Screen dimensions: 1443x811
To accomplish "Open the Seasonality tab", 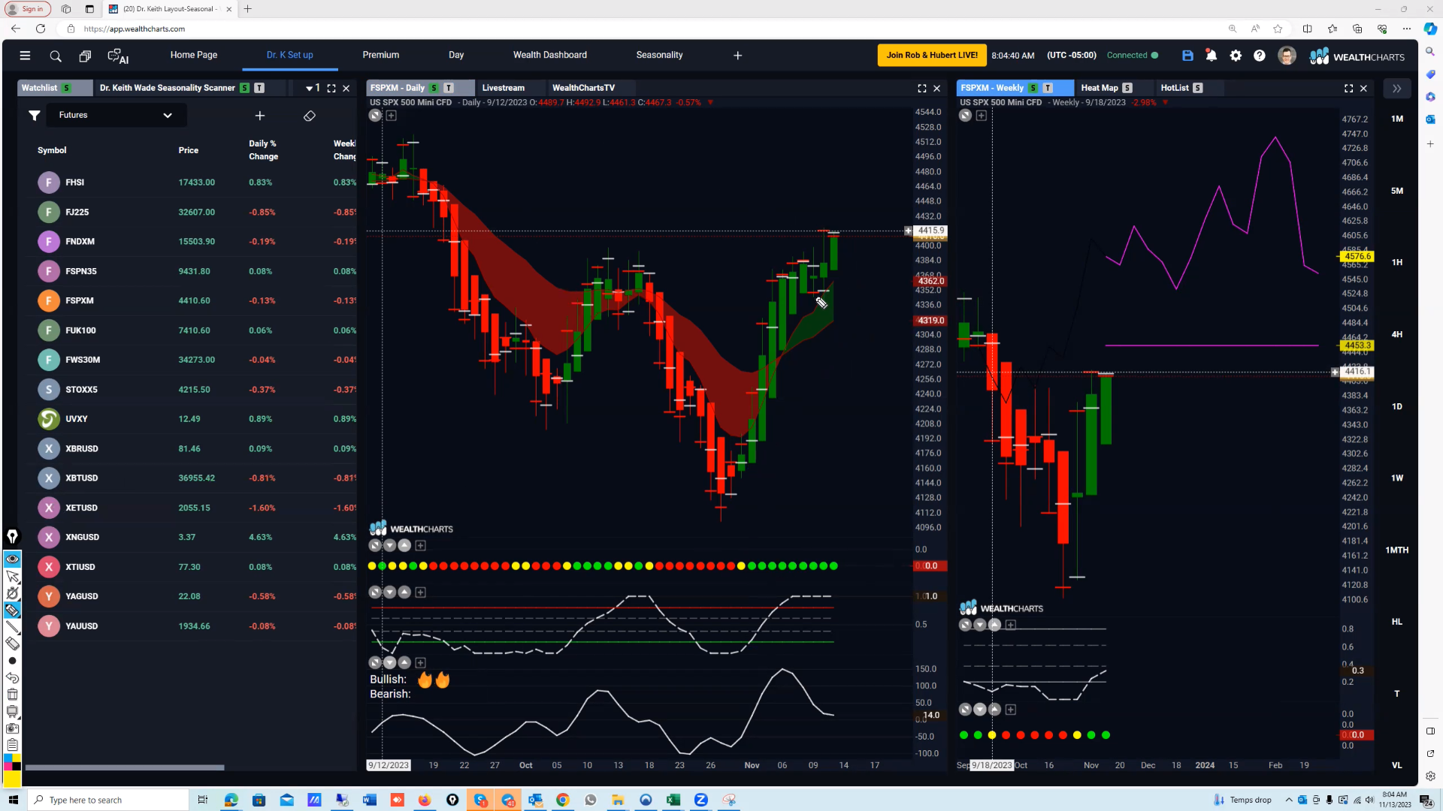I will click(x=660, y=55).
